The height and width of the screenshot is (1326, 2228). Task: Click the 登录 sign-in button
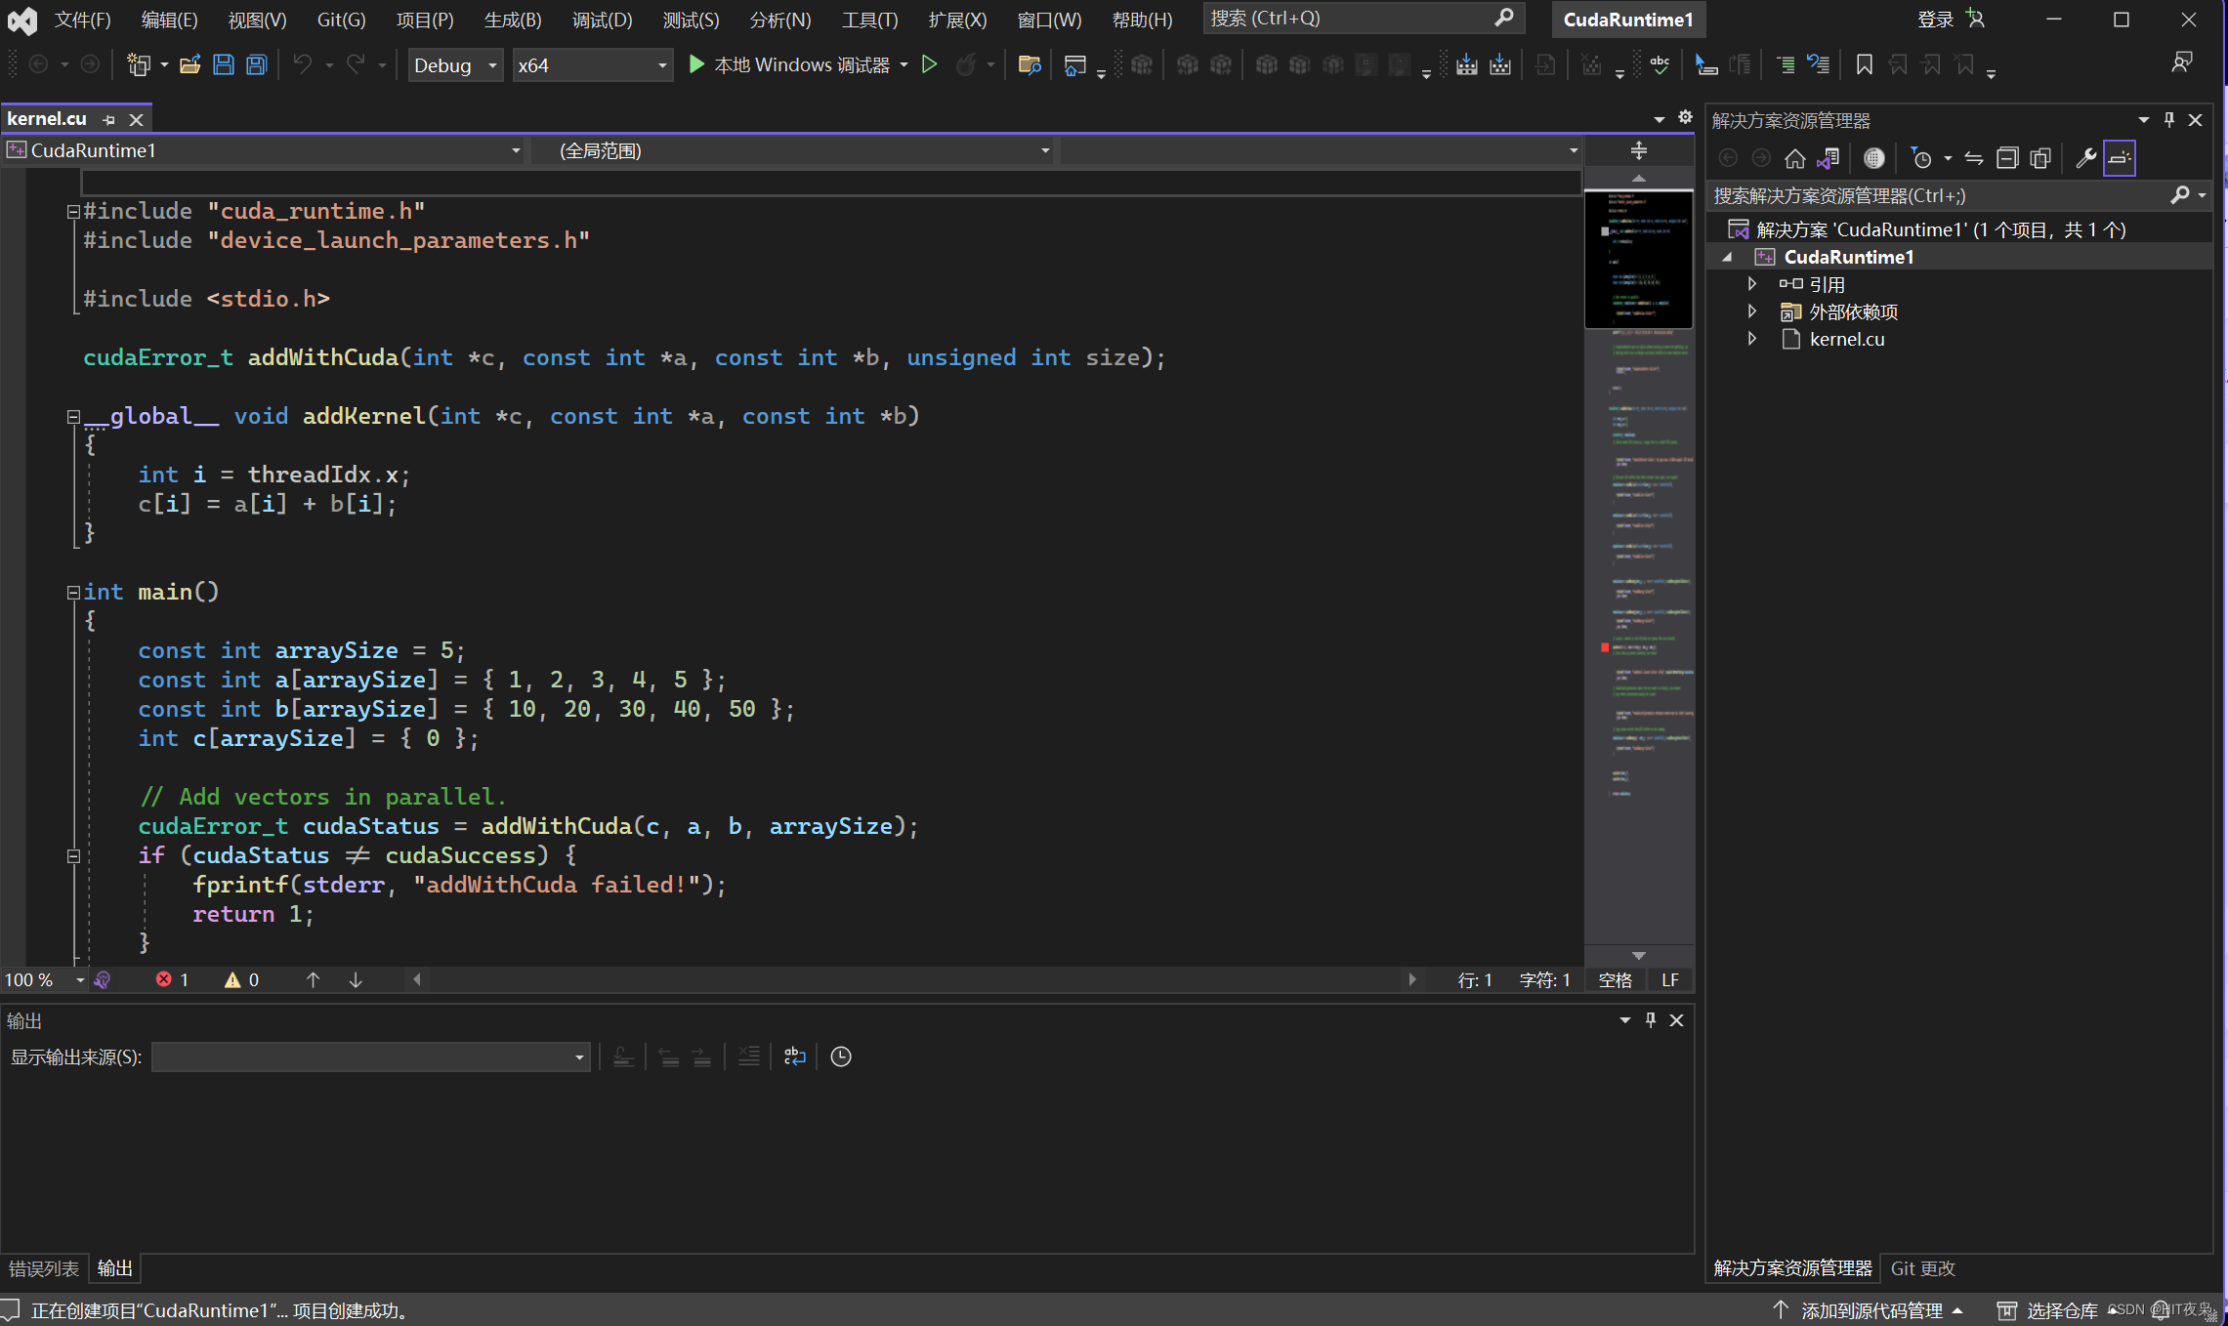coord(1935,20)
